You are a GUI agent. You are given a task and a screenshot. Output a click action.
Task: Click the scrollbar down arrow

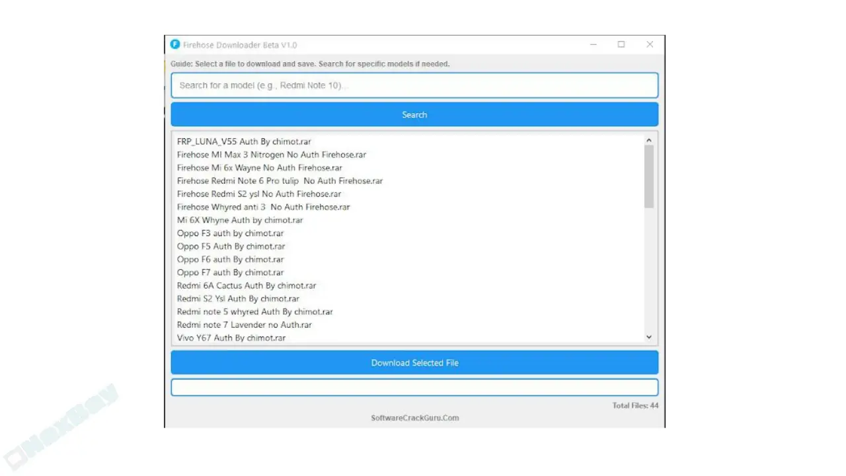pyautogui.click(x=648, y=337)
